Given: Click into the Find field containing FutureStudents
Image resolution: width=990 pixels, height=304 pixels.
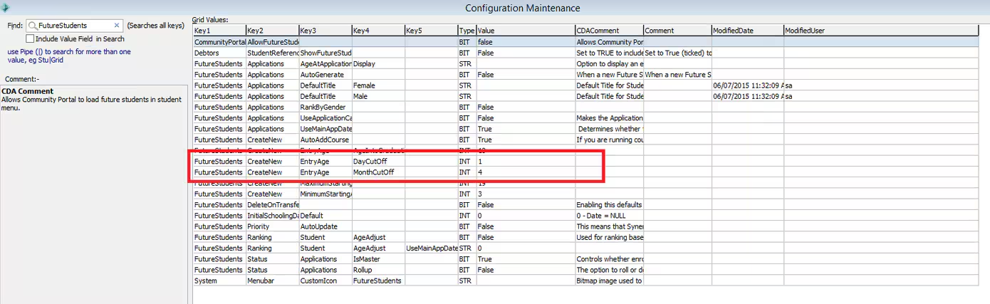Looking at the screenshot, I should coord(75,25).
